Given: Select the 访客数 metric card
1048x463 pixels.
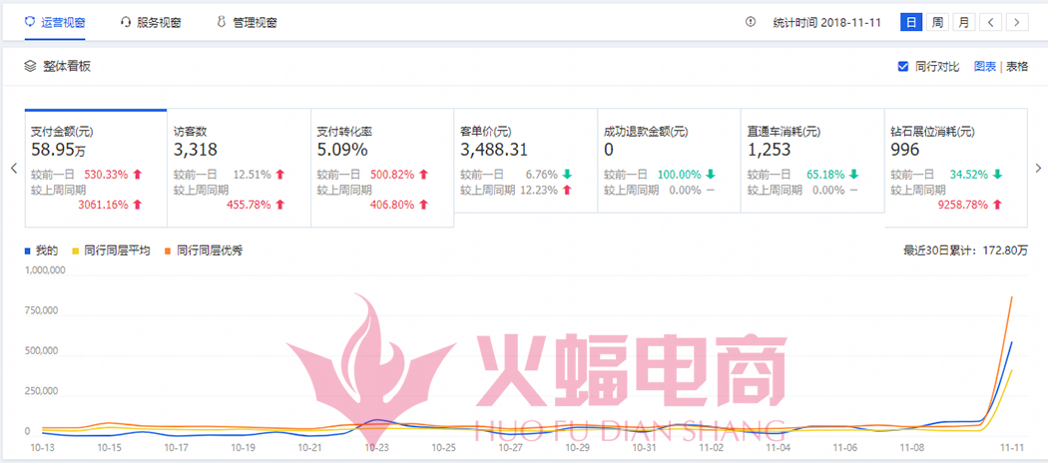Looking at the screenshot, I should [x=239, y=168].
